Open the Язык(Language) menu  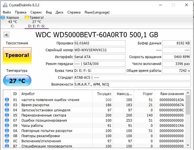[97, 12]
